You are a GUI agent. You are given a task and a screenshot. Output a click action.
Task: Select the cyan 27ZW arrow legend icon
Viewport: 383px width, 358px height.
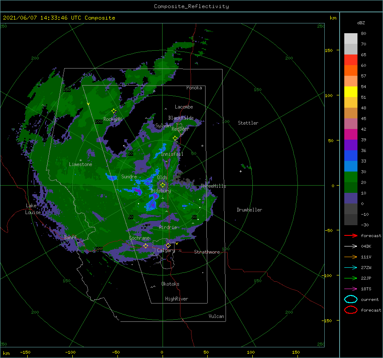coord(351,268)
